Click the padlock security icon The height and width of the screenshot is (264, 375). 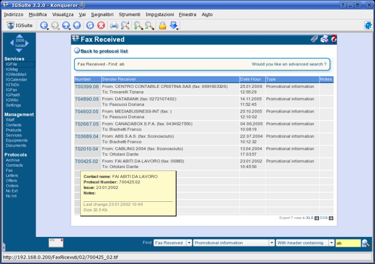pos(162,25)
